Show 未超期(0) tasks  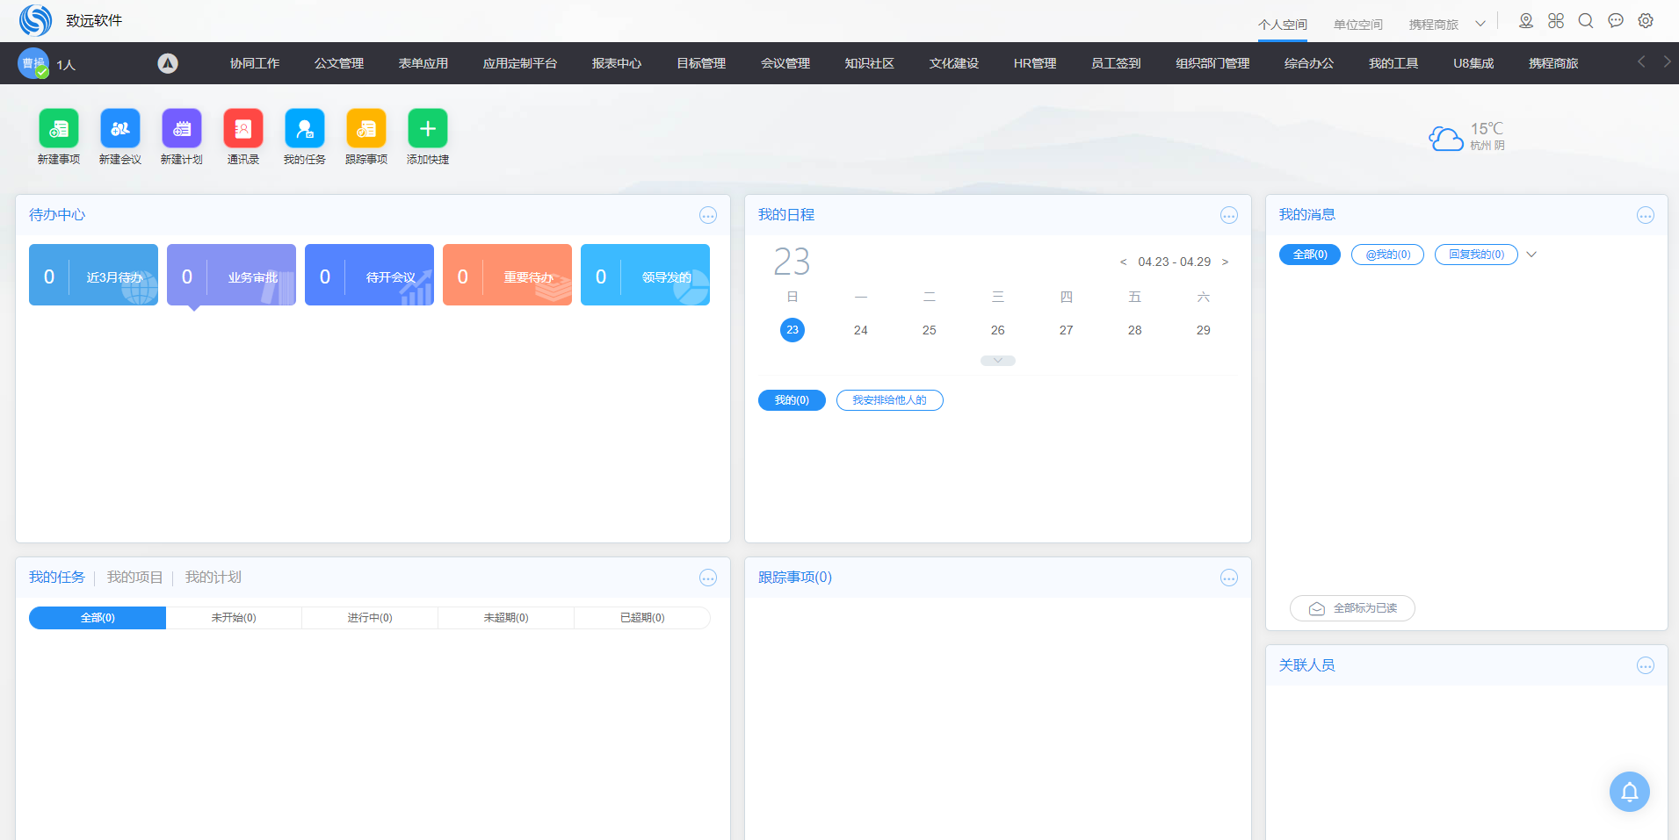tap(506, 618)
